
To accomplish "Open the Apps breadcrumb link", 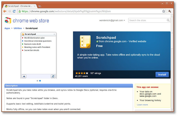I will [7, 28].
